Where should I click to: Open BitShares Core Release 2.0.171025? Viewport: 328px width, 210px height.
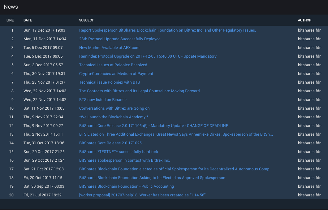point(110,143)
